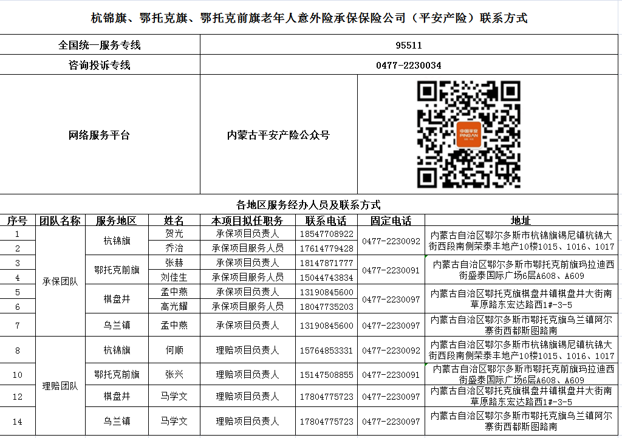Select landline 0477-2230092 beside 贺光 and 乔治
The image size is (622, 438).
(x=391, y=241)
